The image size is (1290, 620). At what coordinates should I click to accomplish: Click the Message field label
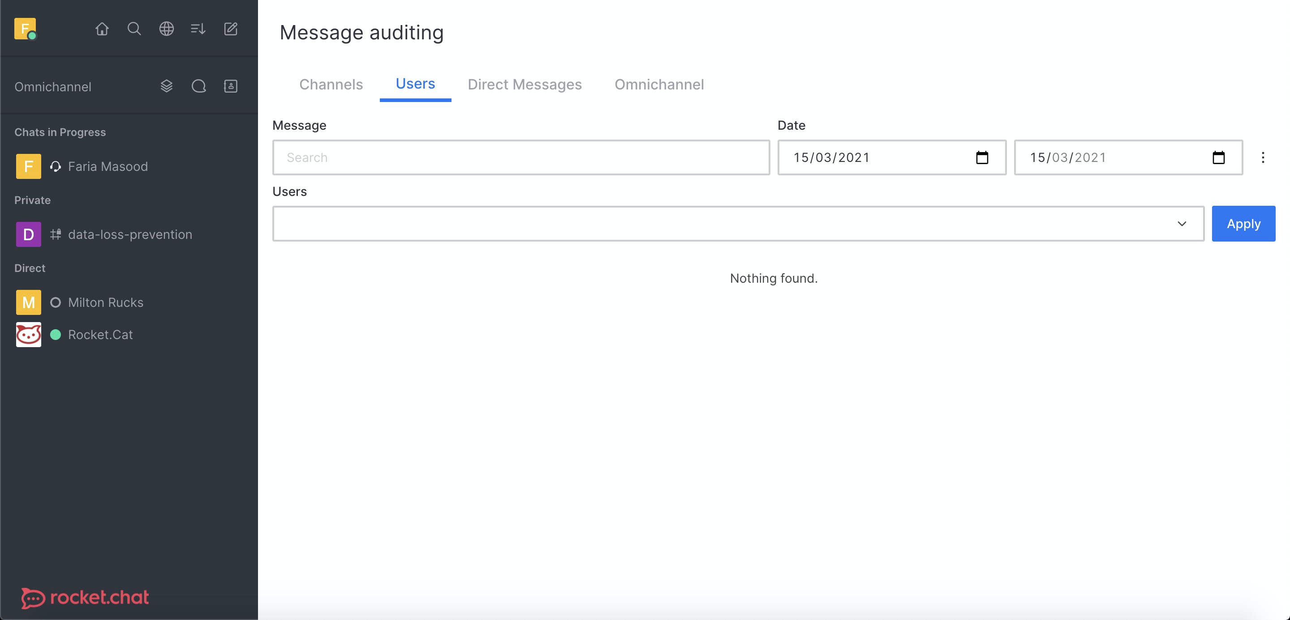click(x=300, y=125)
